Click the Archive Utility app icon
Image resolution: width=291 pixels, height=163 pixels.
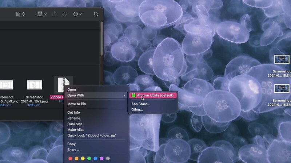133,95
